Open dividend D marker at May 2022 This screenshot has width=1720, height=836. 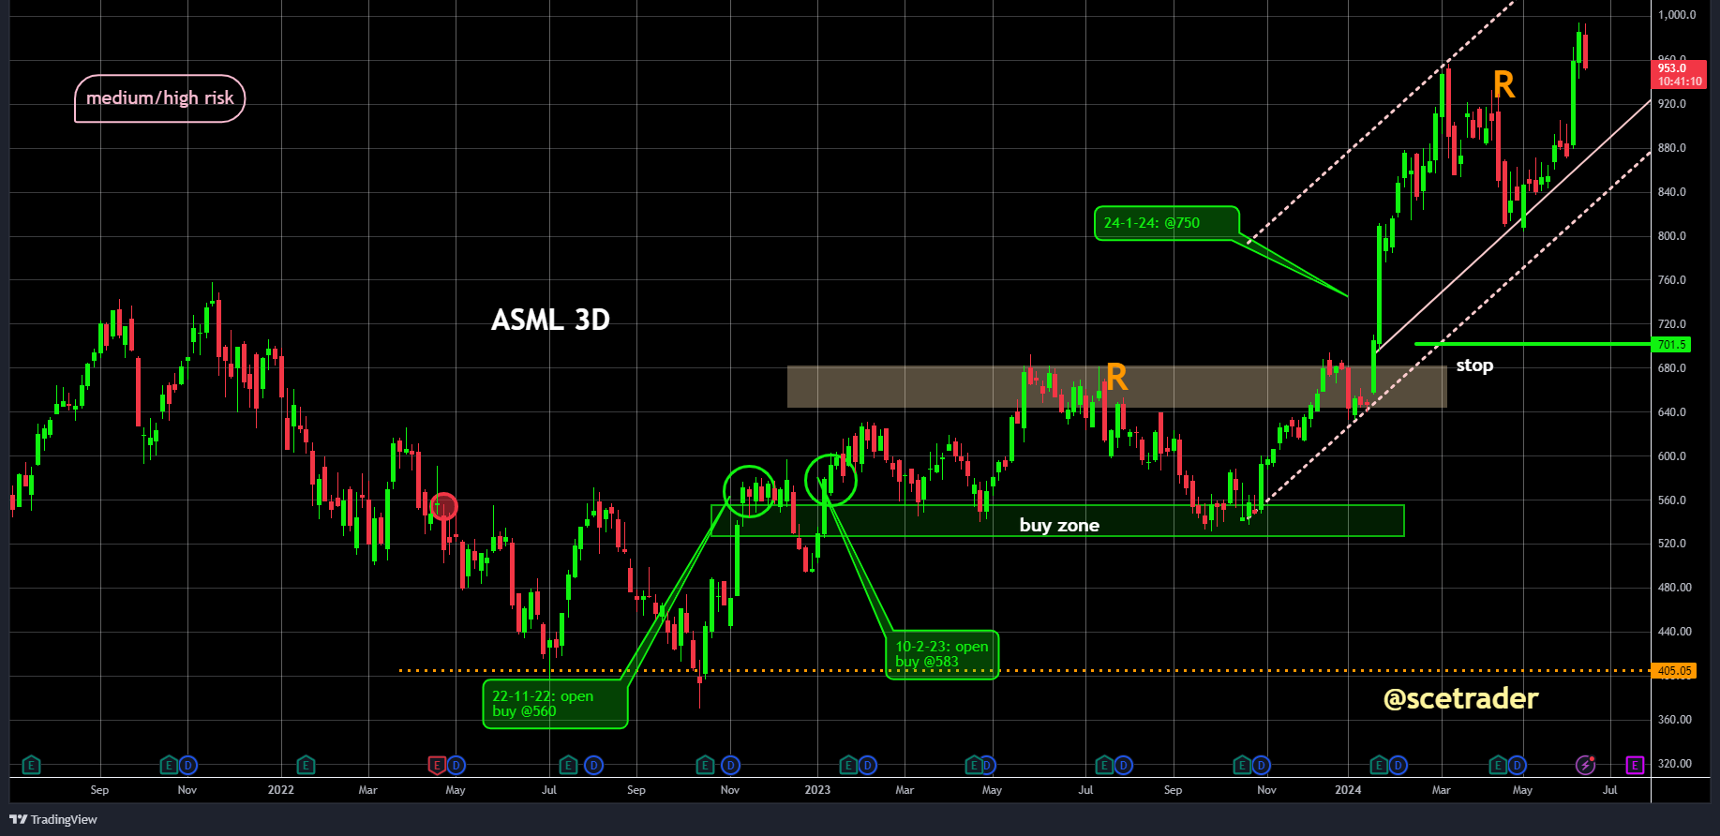[x=456, y=766]
